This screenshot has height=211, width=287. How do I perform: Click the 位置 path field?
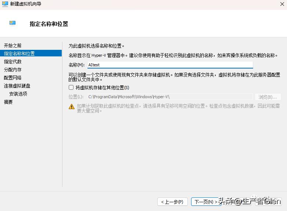(170, 97)
